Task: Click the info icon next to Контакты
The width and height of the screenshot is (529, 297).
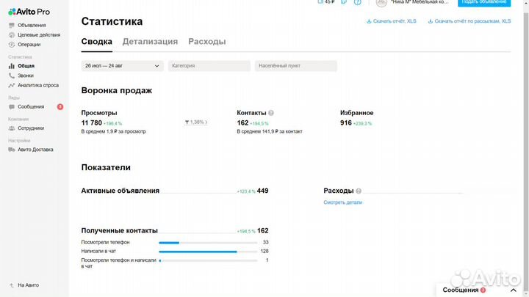Action: 271,113
